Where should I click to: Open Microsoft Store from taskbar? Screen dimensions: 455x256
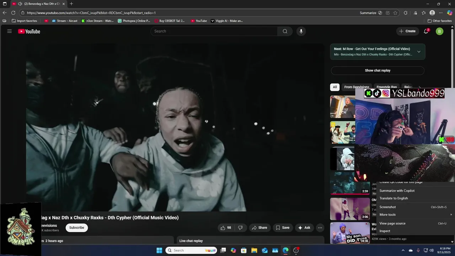243,250
